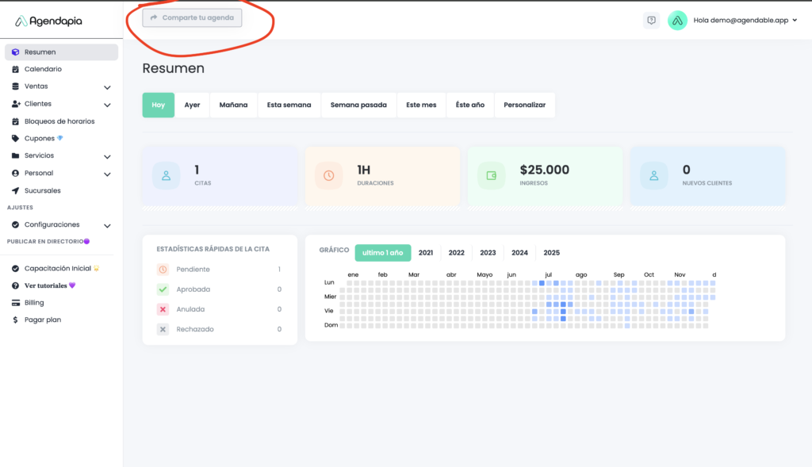Click the Calendario calendar icon
Screen dimensions: 812x467
click(x=16, y=69)
